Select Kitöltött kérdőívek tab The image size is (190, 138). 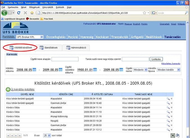pyautogui.click(x=21, y=47)
